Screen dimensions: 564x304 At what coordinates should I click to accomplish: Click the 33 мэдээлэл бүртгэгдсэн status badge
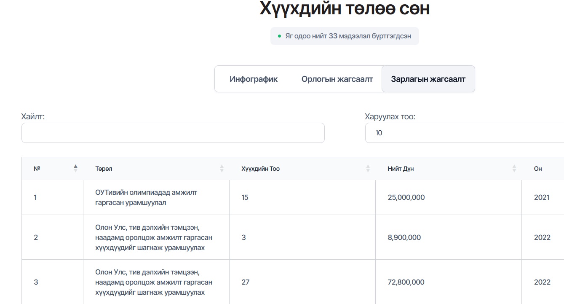[x=345, y=36]
